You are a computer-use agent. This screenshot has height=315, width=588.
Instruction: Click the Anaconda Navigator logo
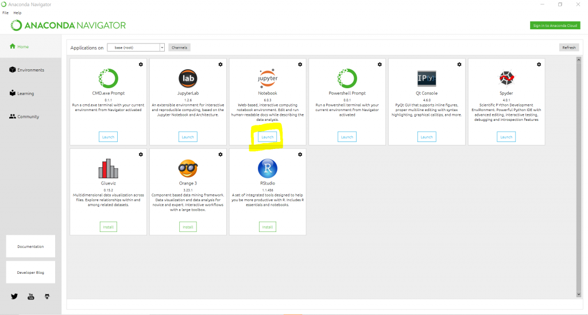point(68,25)
